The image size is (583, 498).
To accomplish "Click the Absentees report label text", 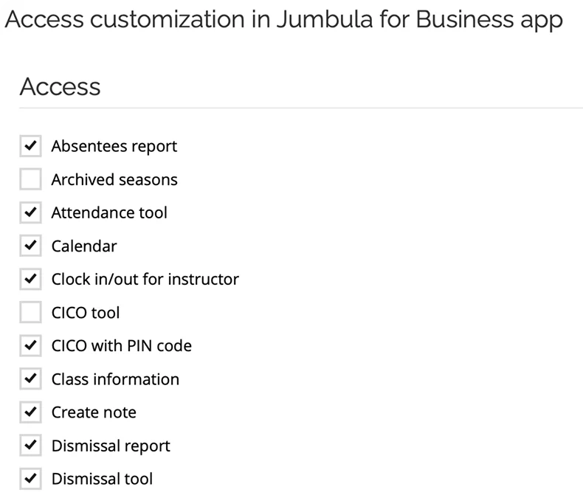I will [114, 146].
